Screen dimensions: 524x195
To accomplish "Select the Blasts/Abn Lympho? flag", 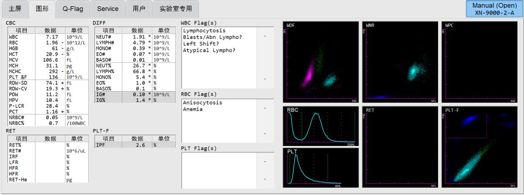I will [x=212, y=37].
